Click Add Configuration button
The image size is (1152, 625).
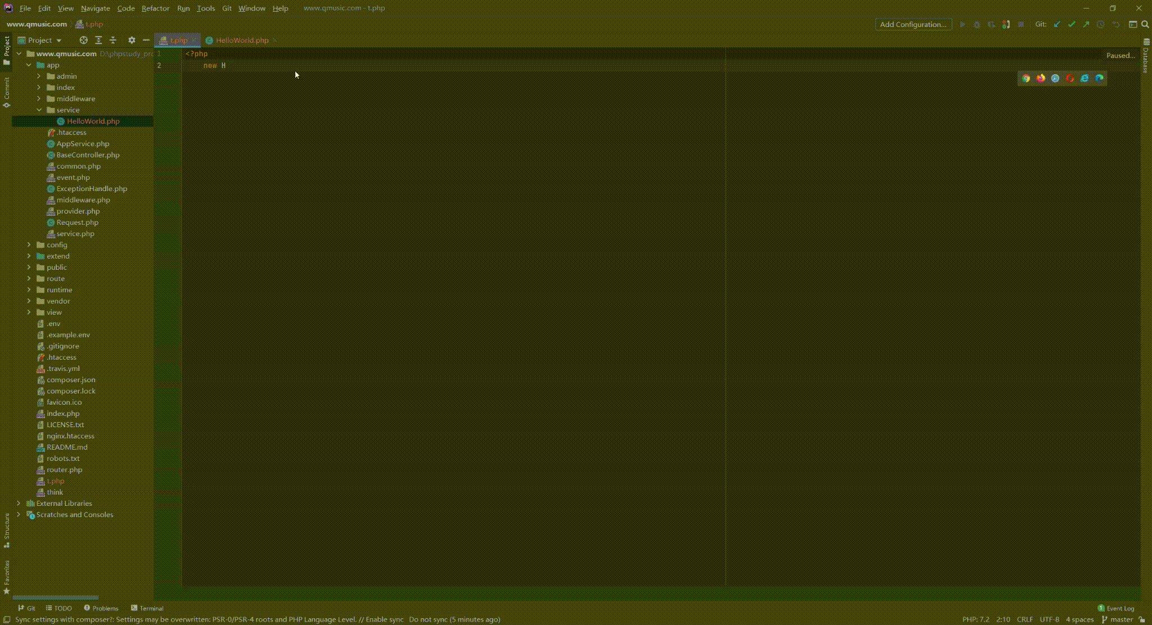click(x=913, y=24)
